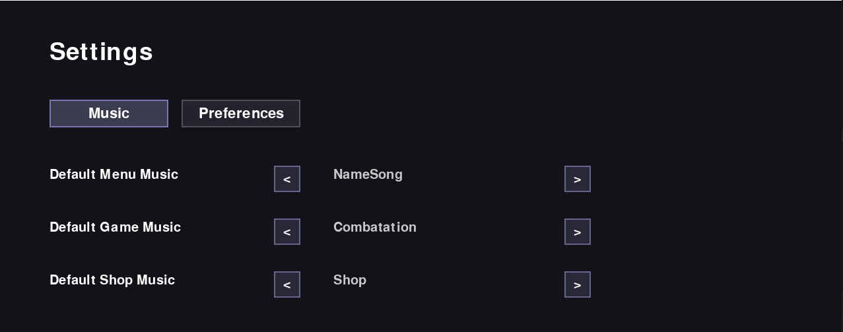Select the Combatation track name
843x332 pixels.
[x=375, y=227]
